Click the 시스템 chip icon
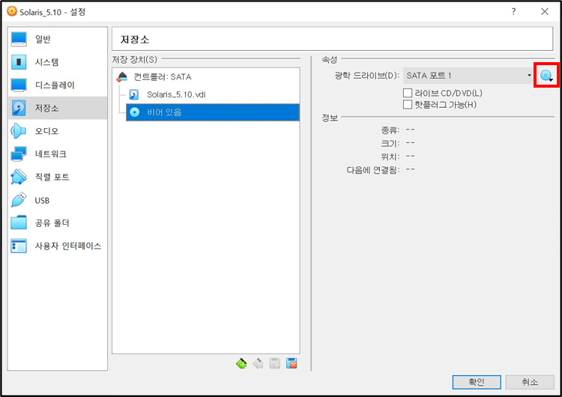 point(18,62)
